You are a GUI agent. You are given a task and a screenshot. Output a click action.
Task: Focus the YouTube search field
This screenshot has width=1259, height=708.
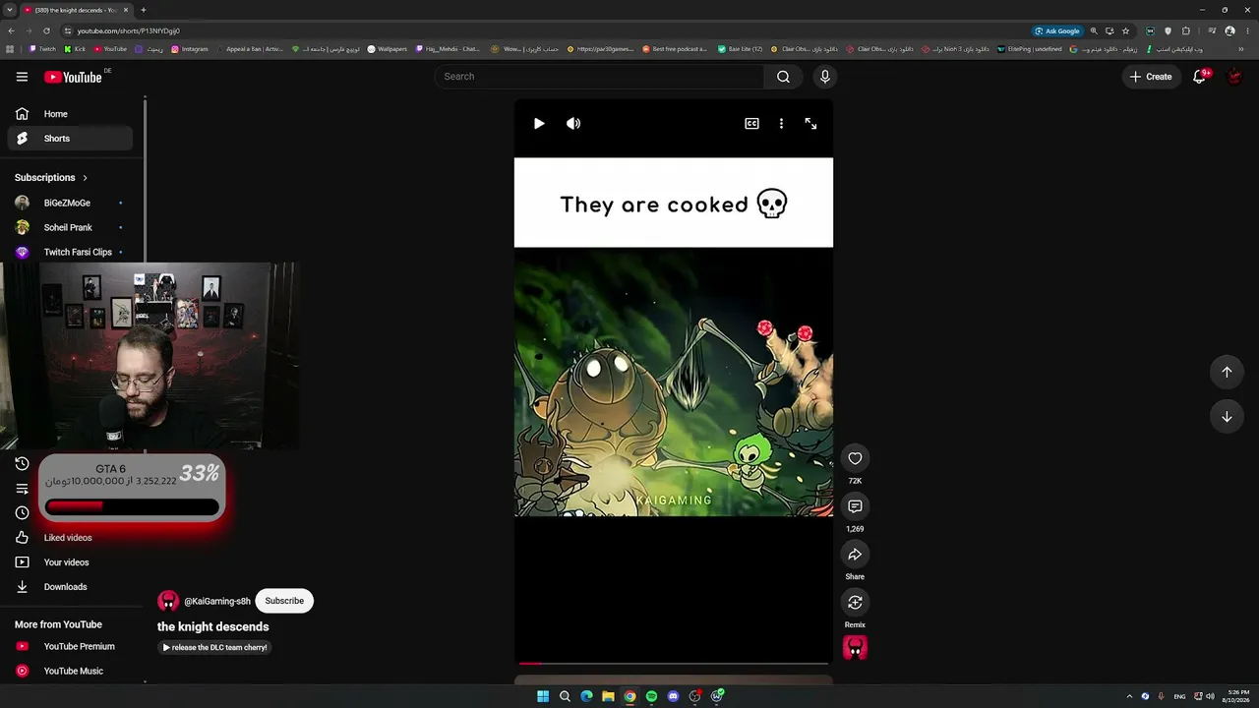click(x=600, y=77)
